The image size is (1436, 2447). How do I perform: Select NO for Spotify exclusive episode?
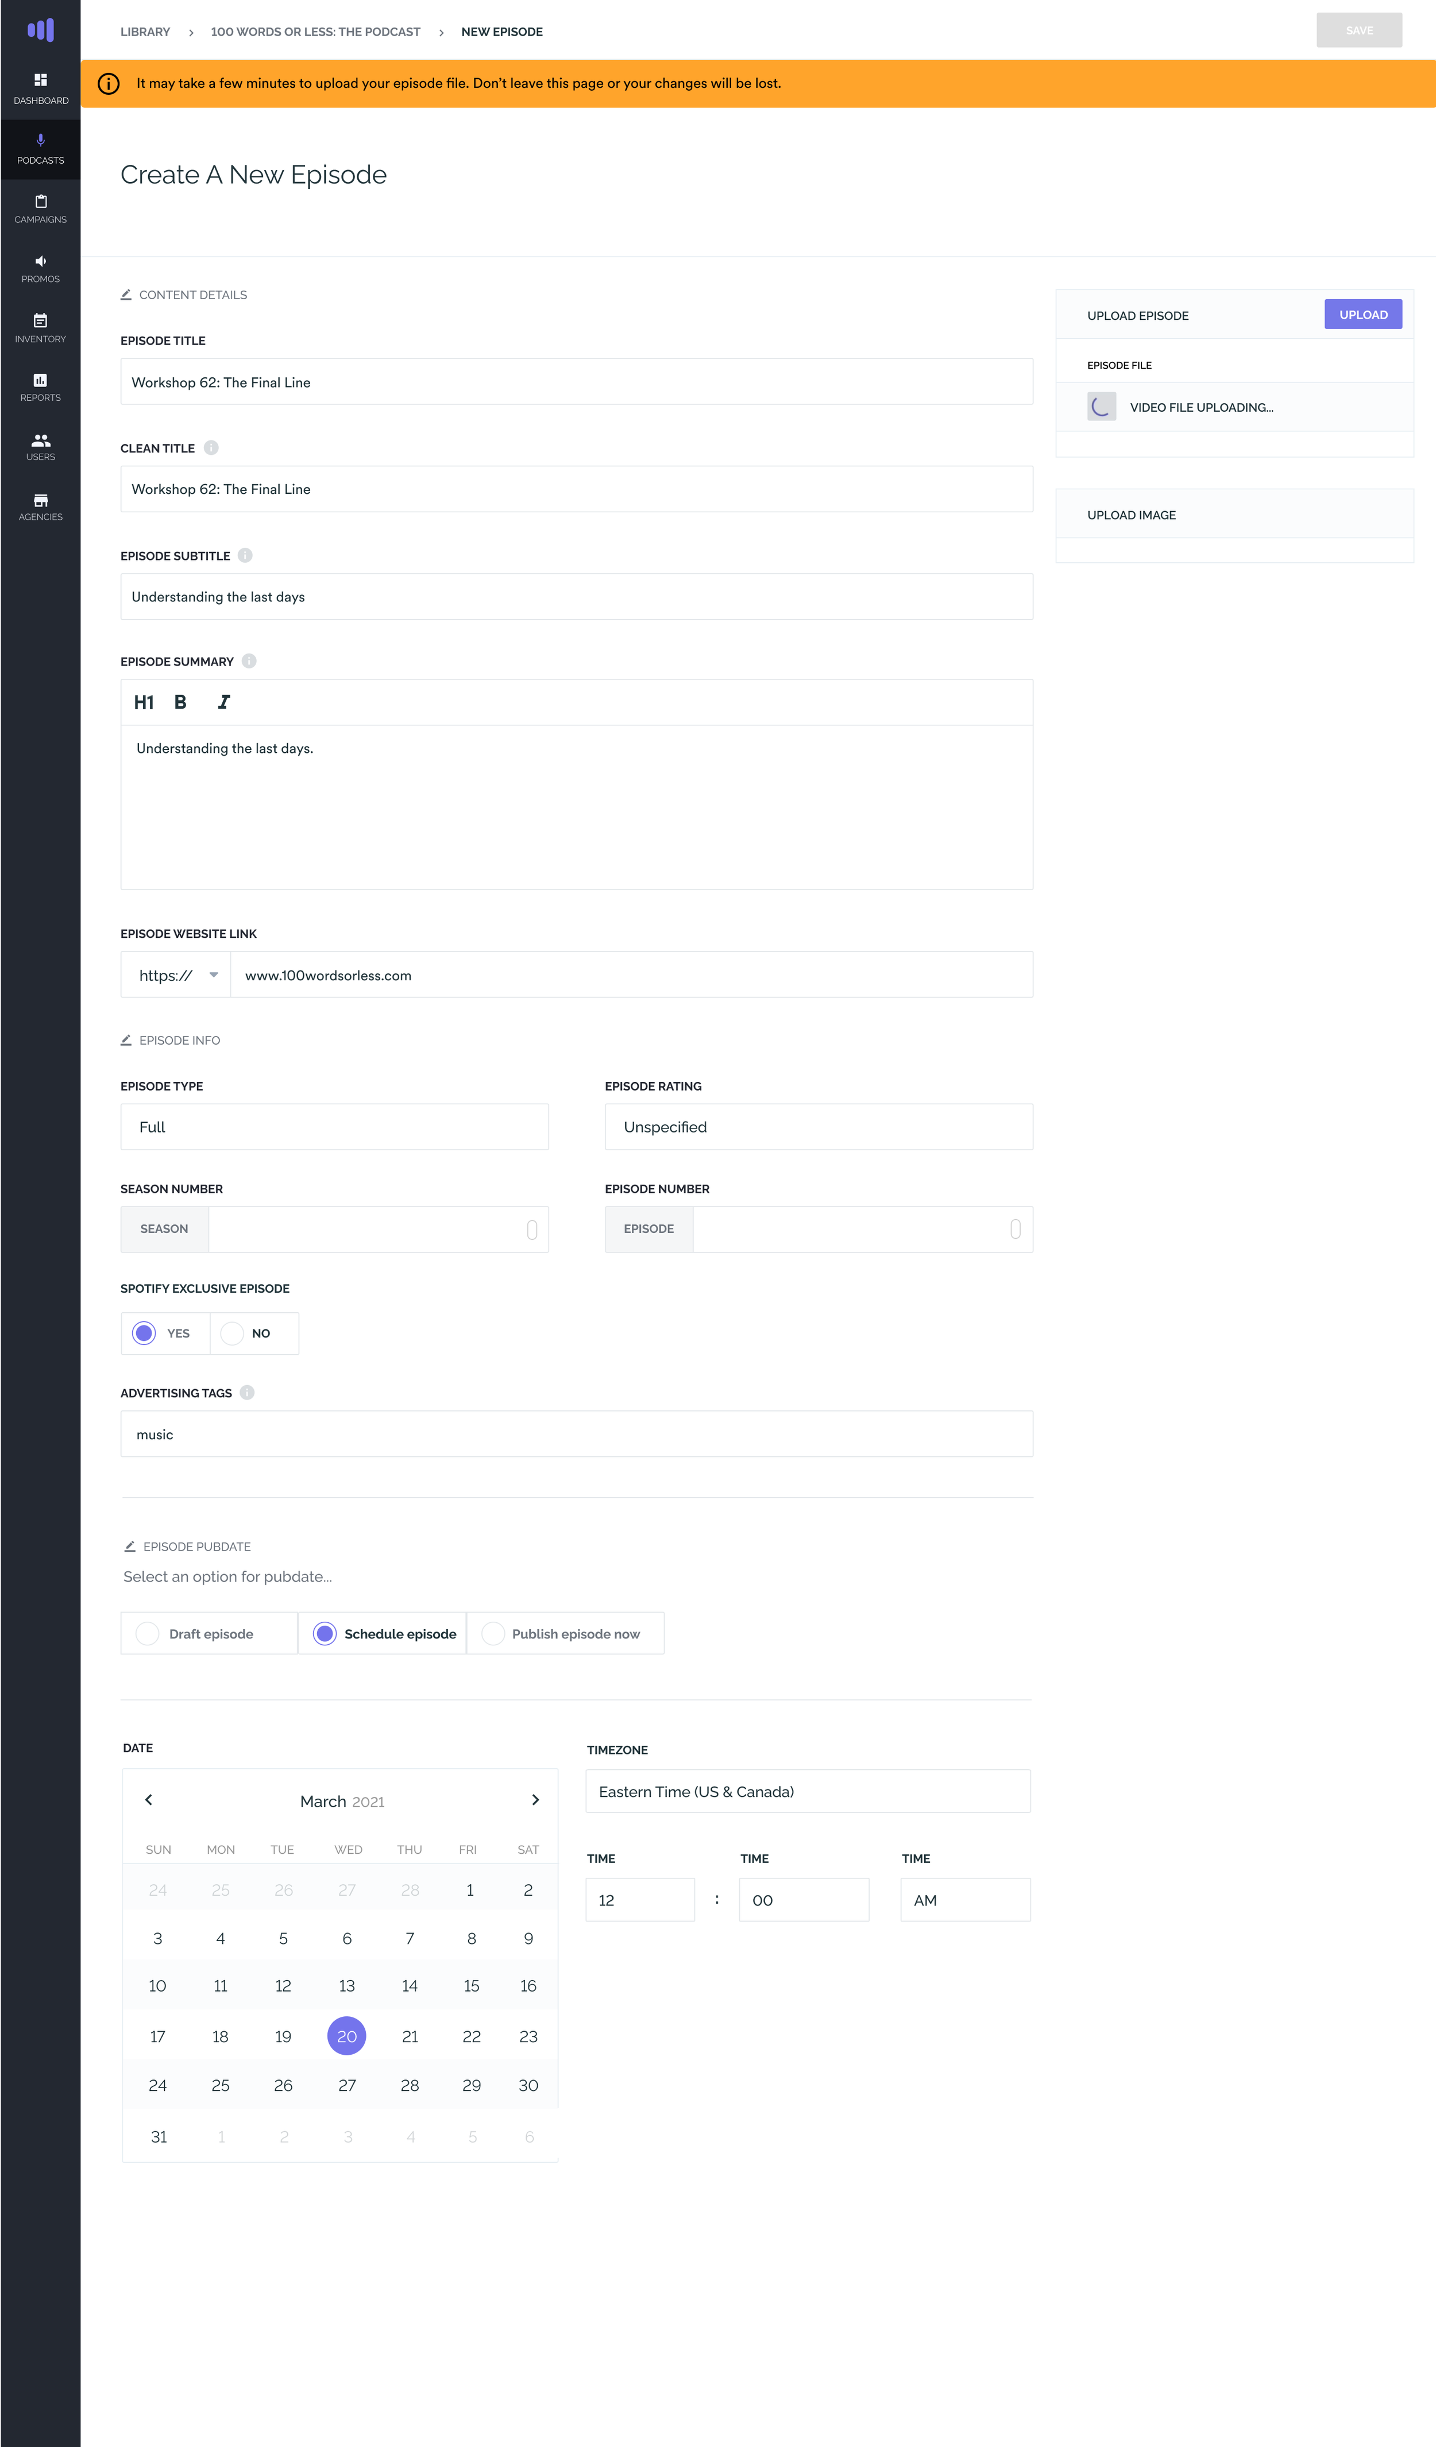(x=233, y=1333)
